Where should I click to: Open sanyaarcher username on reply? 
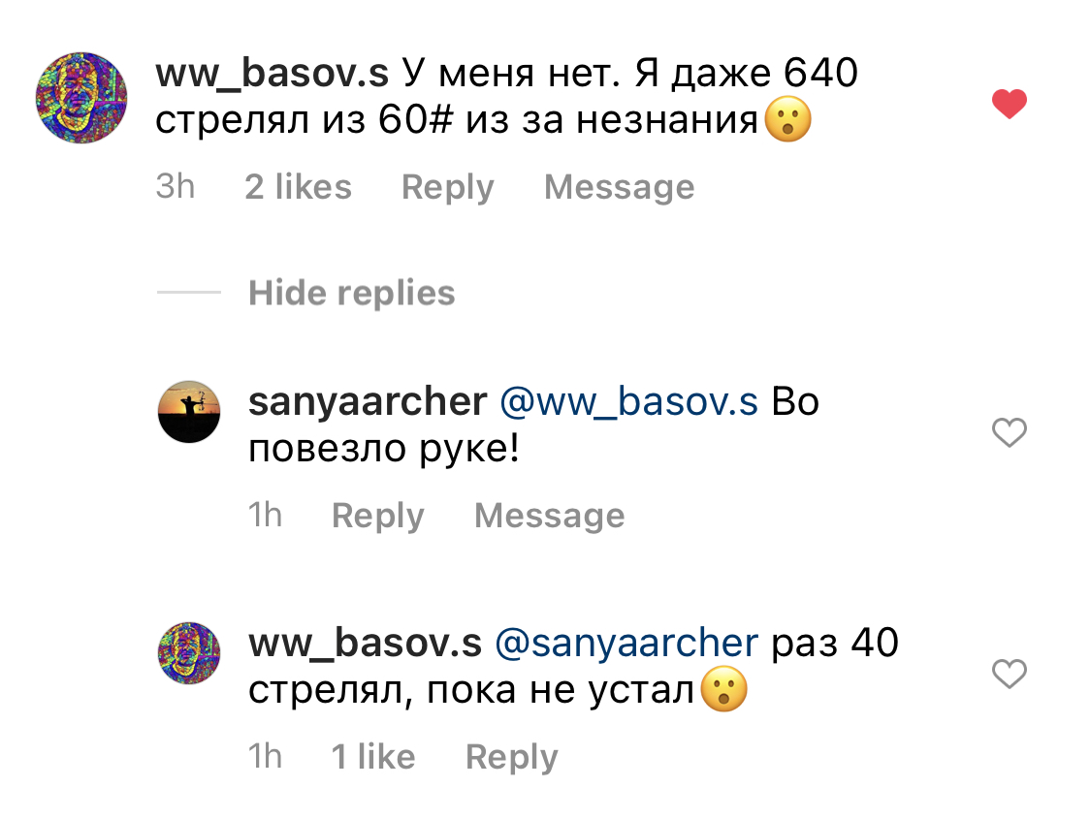coord(368,402)
